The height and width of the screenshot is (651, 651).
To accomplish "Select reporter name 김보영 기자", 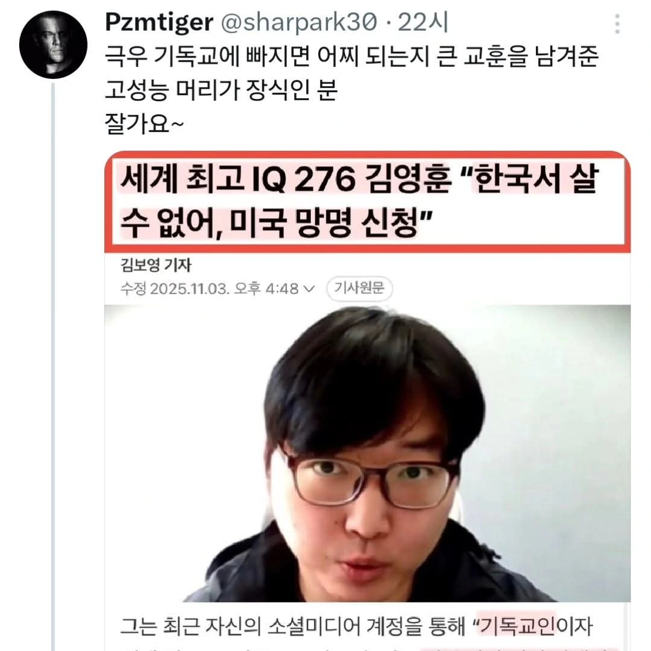I will [156, 265].
